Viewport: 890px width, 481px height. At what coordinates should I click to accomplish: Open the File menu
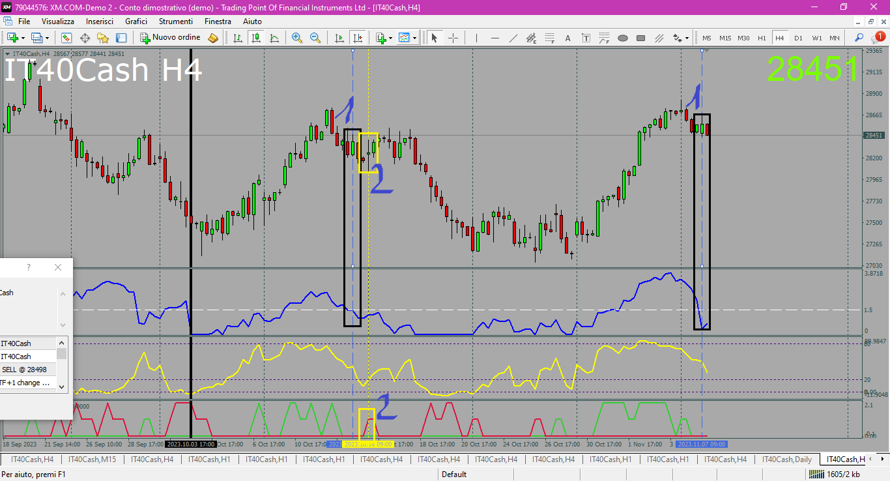pyautogui.click(x=24, y=22)
